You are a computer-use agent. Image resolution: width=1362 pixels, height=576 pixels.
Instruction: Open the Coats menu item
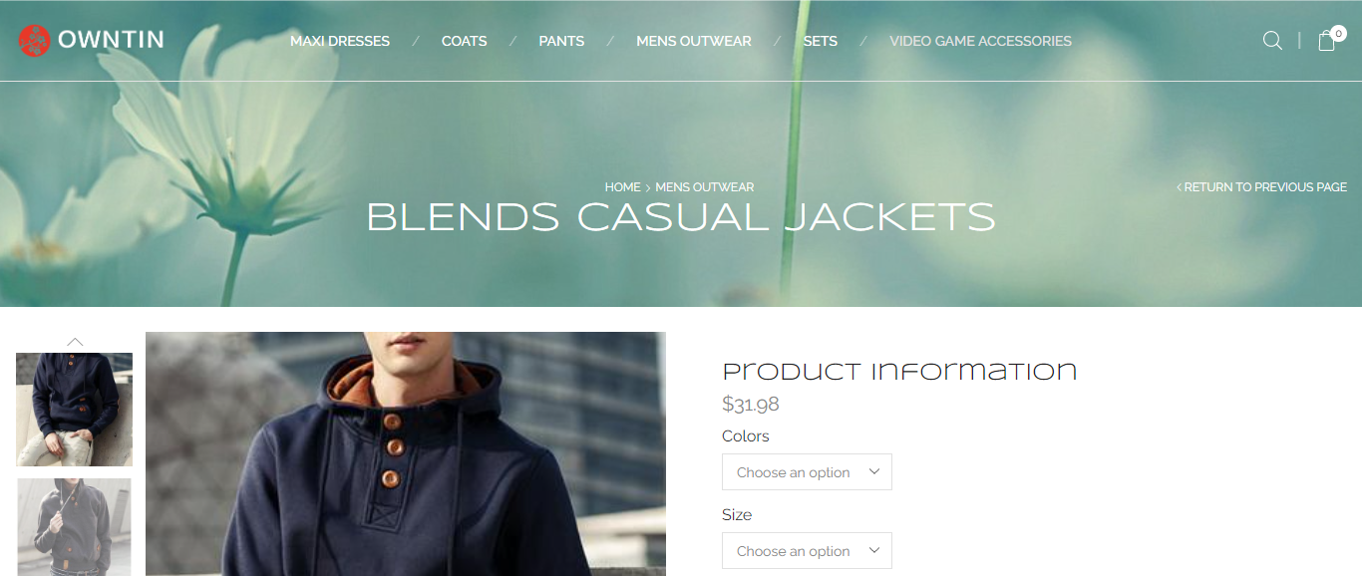coord(465,41)
